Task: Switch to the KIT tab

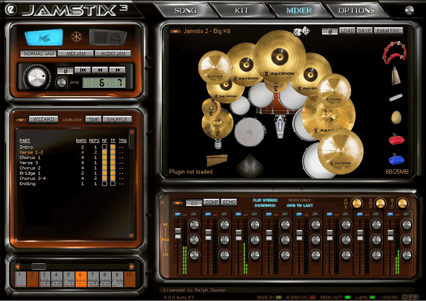Action: point(242,10)
